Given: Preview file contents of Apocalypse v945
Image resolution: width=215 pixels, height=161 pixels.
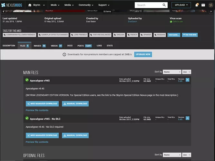Looking at the screenshot, I should click(x=37, y=110).
